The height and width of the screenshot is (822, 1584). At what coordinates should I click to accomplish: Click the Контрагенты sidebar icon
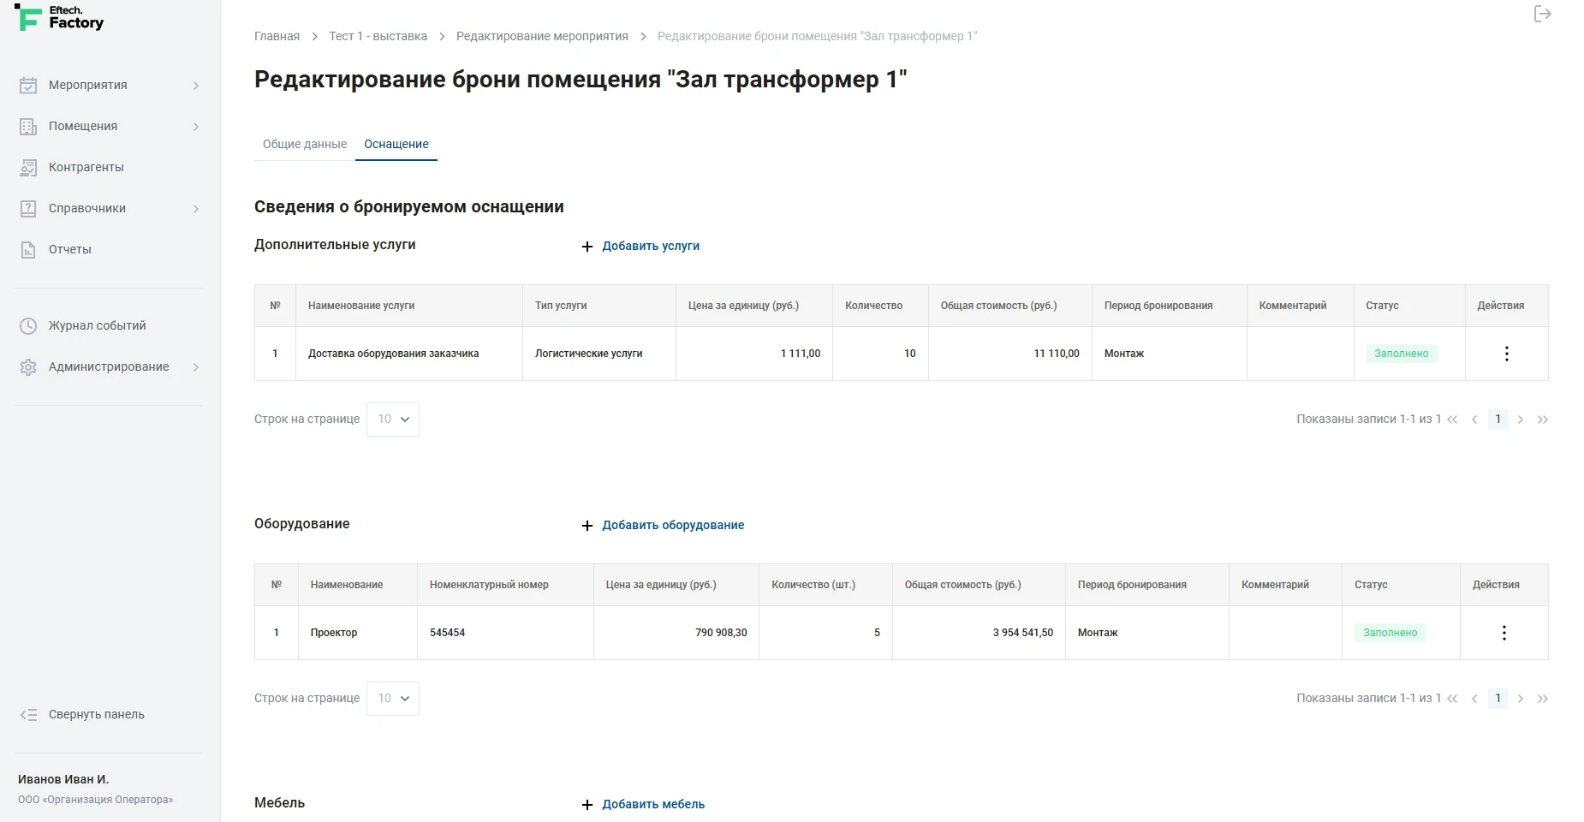(28, 167)
